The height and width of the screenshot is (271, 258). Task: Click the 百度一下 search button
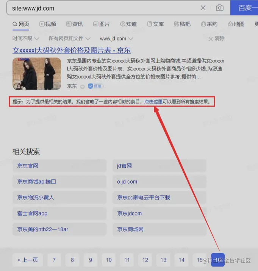pyautogui.click(x=244, y=8)
